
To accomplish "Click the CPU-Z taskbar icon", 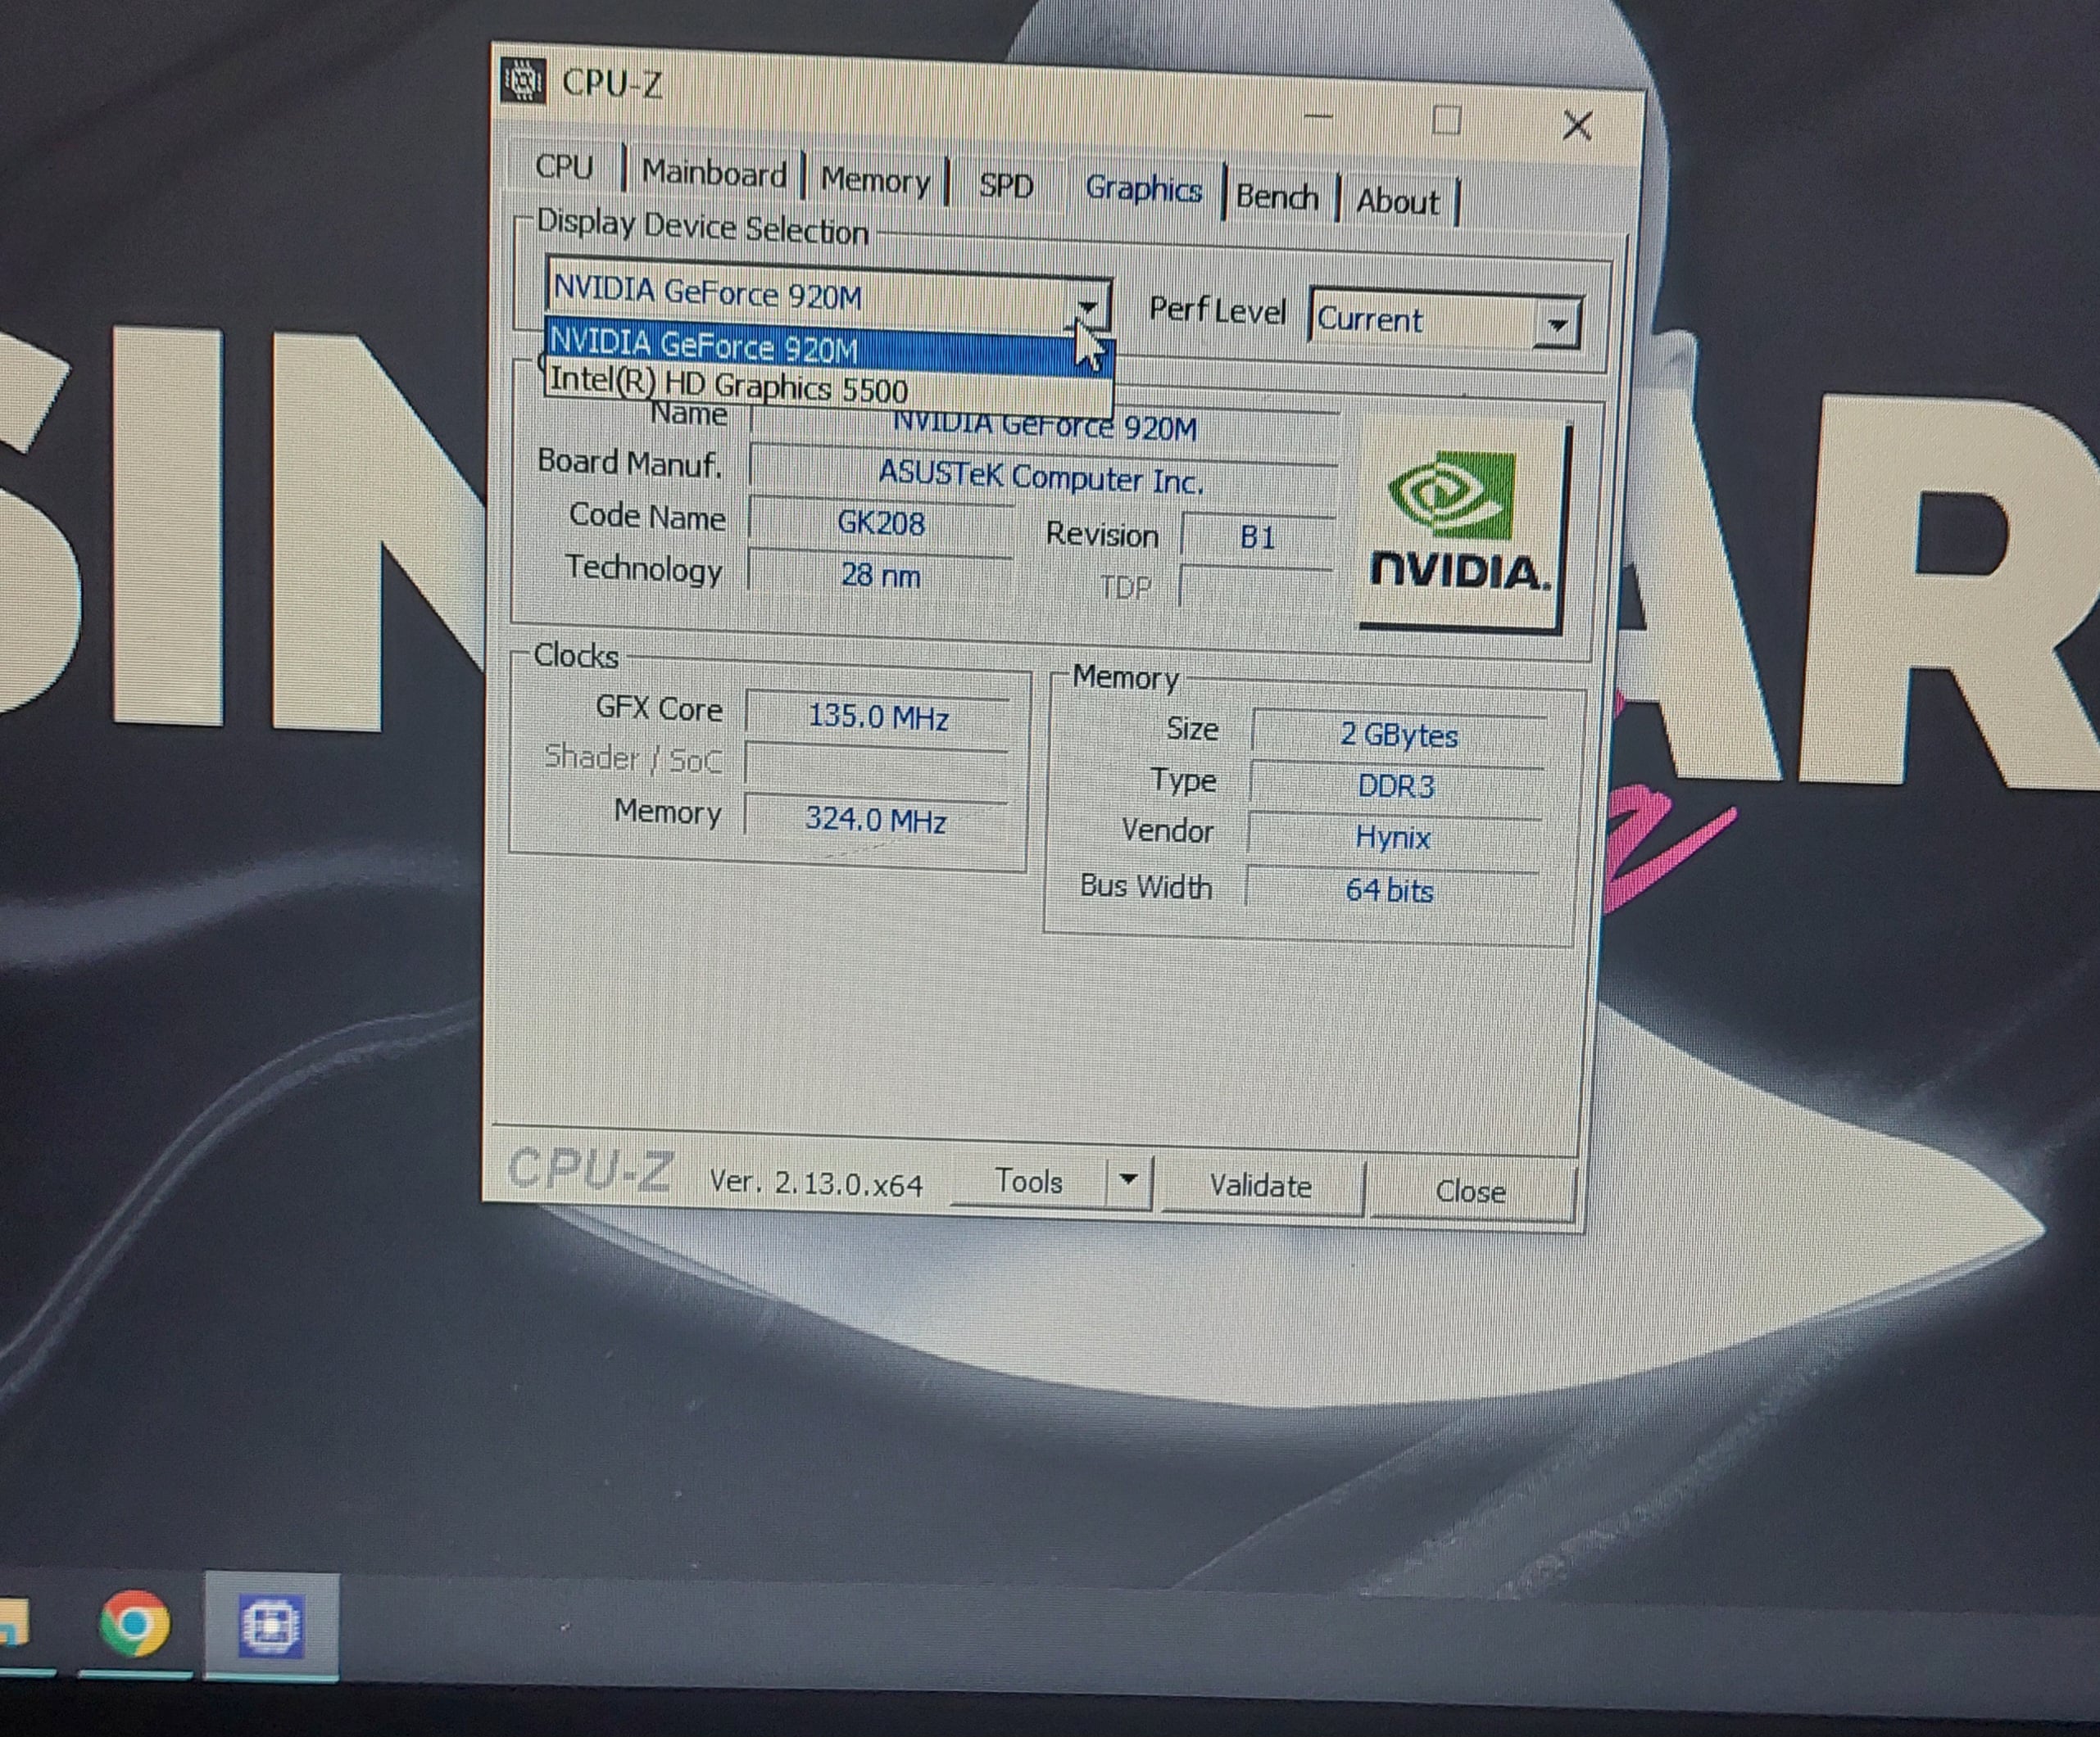I will click(x=271, y=1626).
